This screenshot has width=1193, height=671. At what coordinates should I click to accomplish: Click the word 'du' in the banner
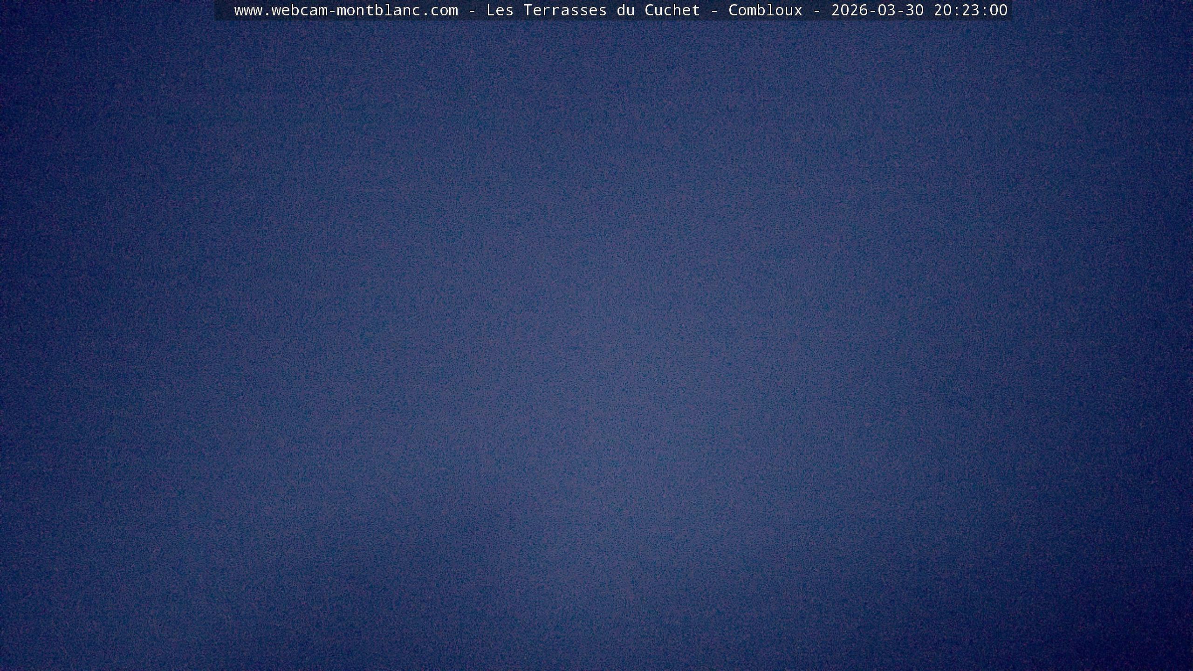(625, 10)
